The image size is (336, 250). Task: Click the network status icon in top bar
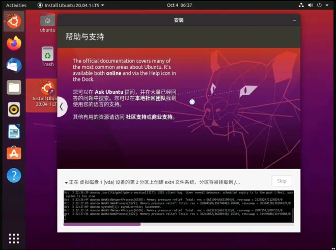[301, 5]
